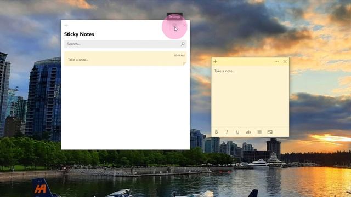The height and width of the screenshot is (197, 351).
Task: Toggle Underline formatting in note
Action: tap(237, 132)
